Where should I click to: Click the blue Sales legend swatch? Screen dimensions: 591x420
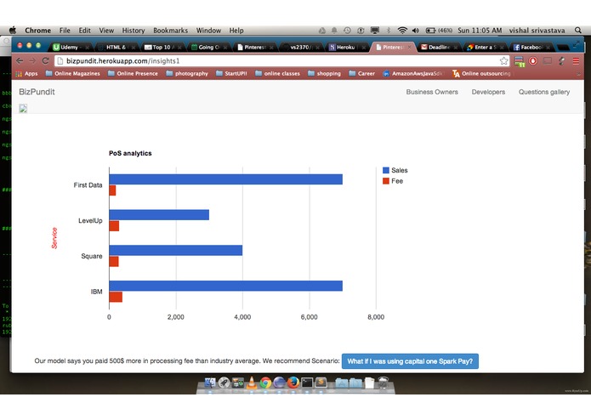tap(385, 170)
